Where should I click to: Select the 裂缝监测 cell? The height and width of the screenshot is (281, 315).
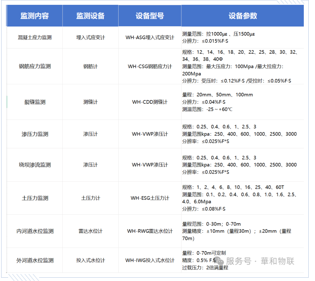click(34, 102)
